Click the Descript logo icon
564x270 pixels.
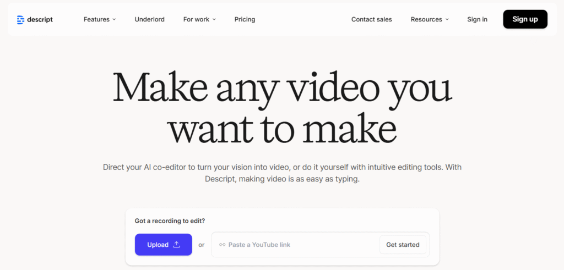[x=20, y=20]
